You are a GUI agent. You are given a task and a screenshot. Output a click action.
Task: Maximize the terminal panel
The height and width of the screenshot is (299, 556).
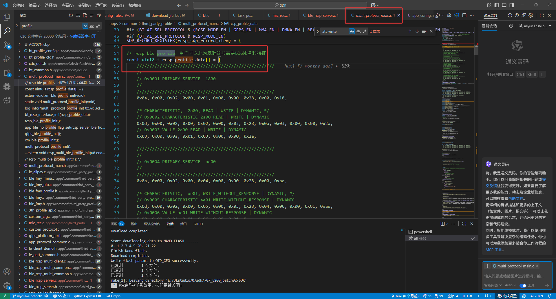pyautogui.click(x=464, y=224)
